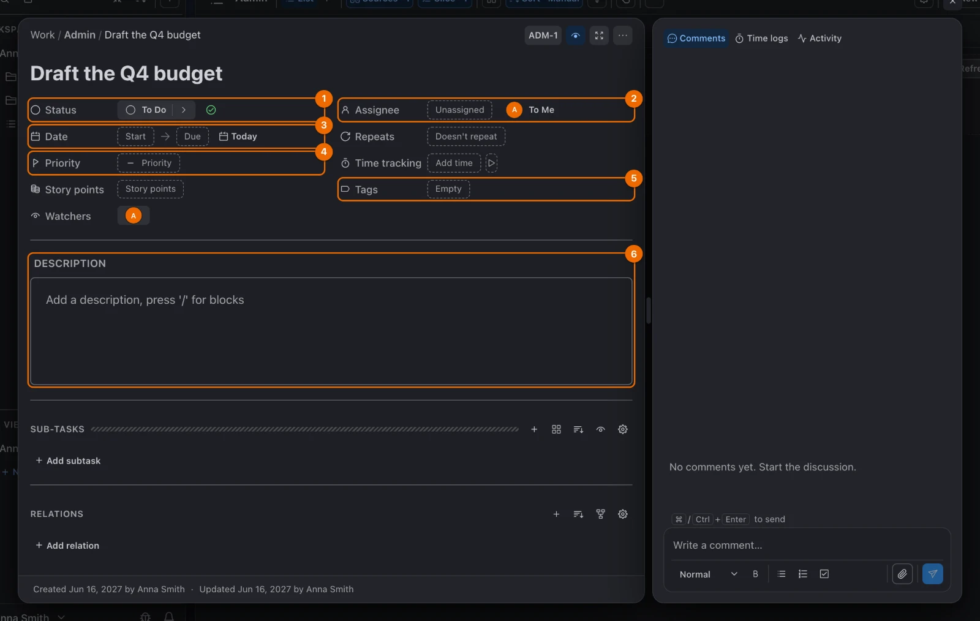This screenshot has height=621, width=980.
Task: Set the date to Today
Action: point(238,137)
